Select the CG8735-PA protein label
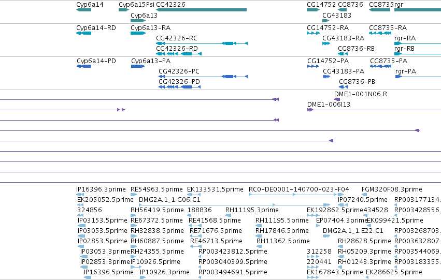 pos(389,61)
